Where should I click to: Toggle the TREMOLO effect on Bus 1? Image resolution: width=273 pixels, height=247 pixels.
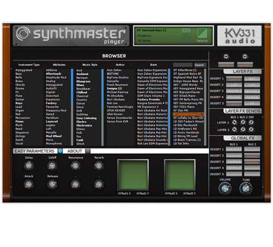(234, 168)
